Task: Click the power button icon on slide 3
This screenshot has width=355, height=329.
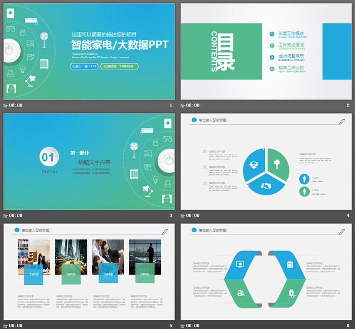Action: pyautogui.click(x=166, y=161)
